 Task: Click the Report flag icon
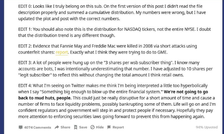[109, 127]
